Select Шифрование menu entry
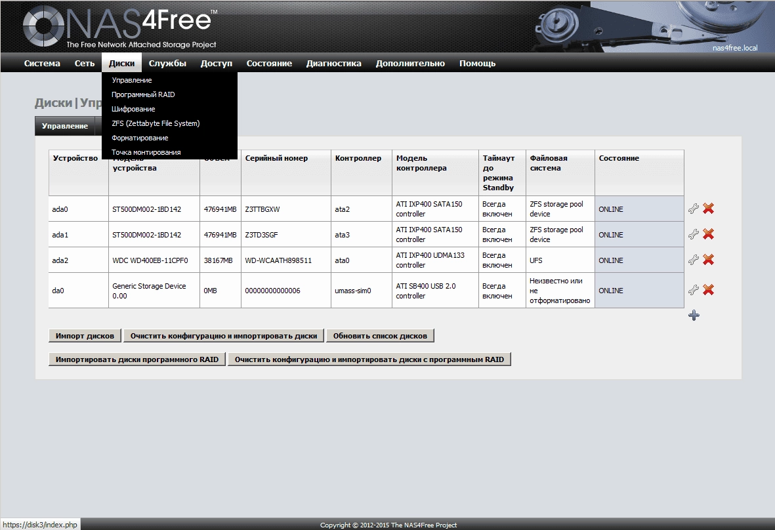The width and height of the screenshot is (775, 530). tap(169, 109)
